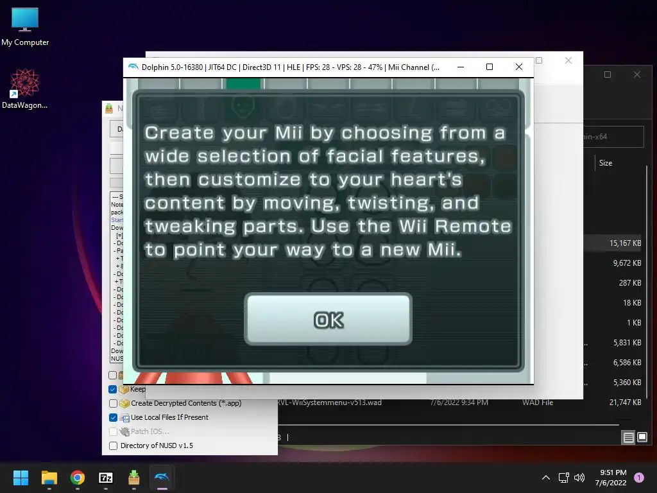Switch Explorer to large icons view
Screen dimensions: 657x493
(642, 438)
